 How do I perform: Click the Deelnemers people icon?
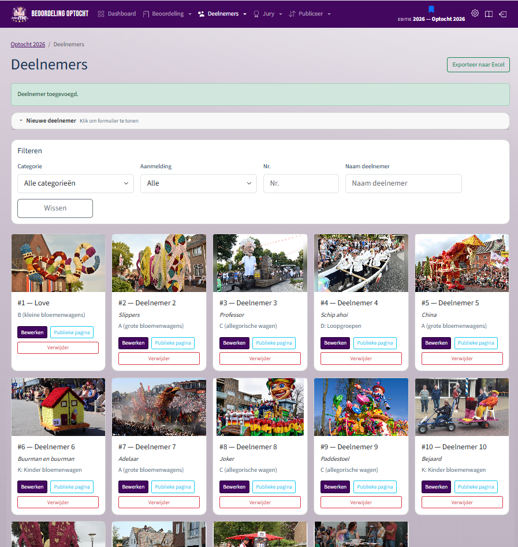click(x=201, y=14)
